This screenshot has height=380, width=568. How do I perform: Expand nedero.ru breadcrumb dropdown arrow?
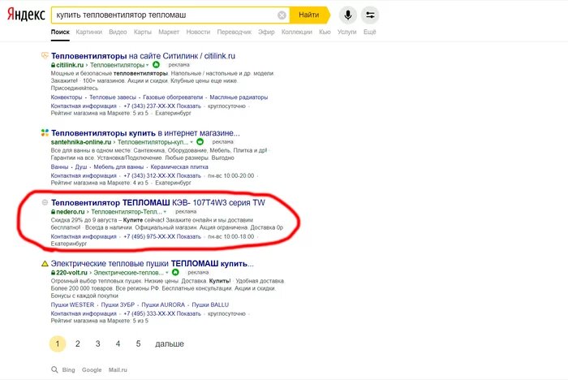click(165, 212)
